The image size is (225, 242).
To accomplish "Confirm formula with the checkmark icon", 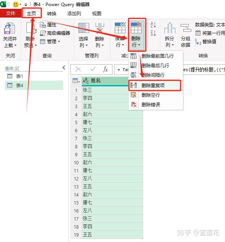I will [93, 69].
